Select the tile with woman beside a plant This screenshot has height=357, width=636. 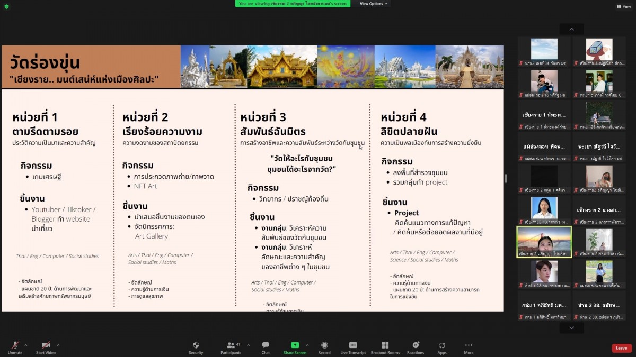(x=599, y=242)
